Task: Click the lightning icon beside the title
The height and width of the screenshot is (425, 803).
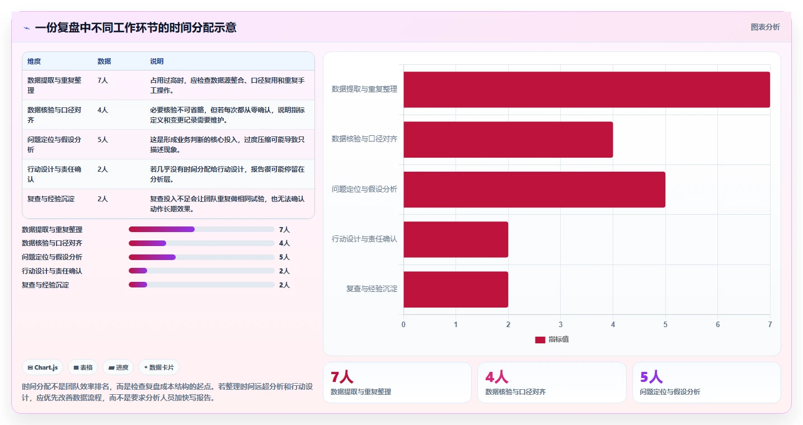Action: pyautogui.click(x=26, y=27)
